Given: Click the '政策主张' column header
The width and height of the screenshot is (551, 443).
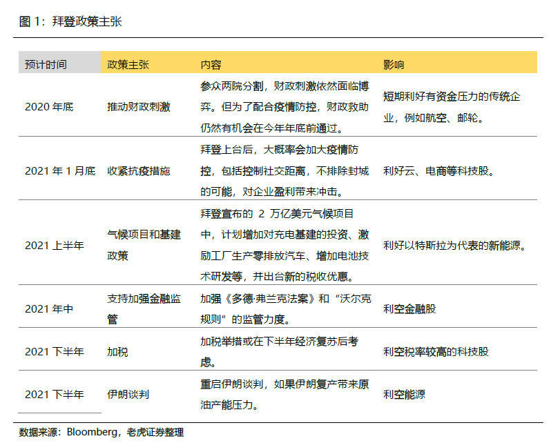Looking at the screenshot, I should tap(128, 65).
